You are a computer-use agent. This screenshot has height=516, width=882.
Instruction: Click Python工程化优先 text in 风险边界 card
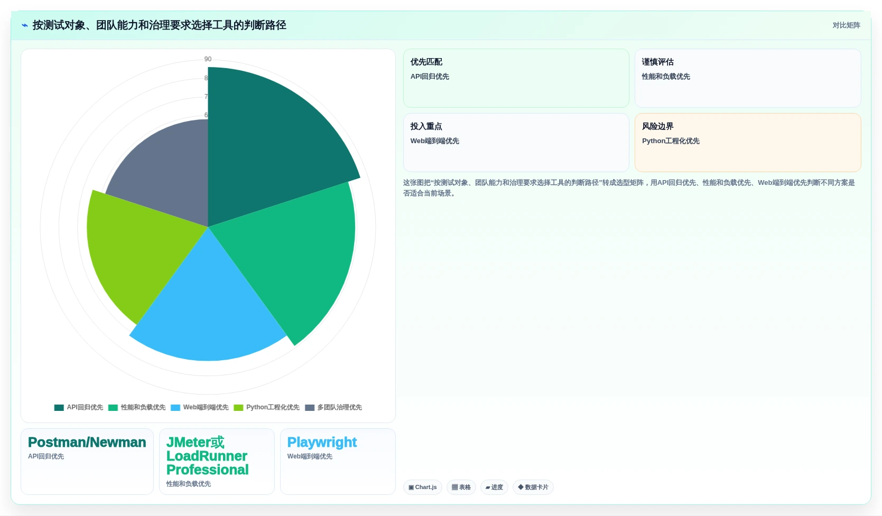671,141
